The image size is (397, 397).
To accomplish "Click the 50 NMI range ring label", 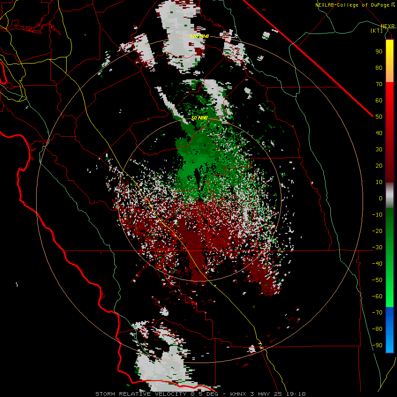I will [199, 118].
